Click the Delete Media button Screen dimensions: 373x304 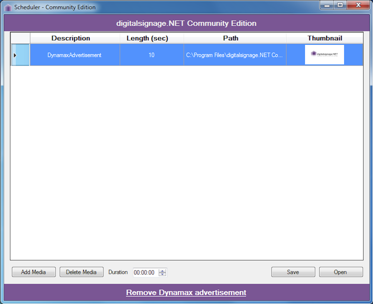pyautogui.click(x=81, y=272)
